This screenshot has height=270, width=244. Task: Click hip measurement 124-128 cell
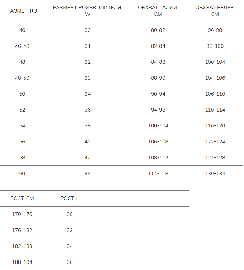pyautogui.click(x=215, y=158)
